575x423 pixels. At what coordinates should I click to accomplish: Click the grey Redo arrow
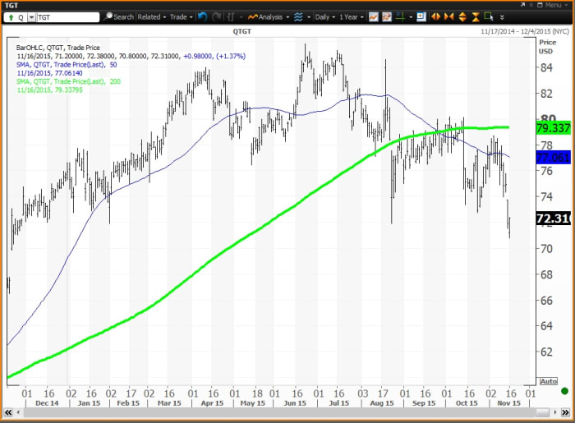point(216,17)
